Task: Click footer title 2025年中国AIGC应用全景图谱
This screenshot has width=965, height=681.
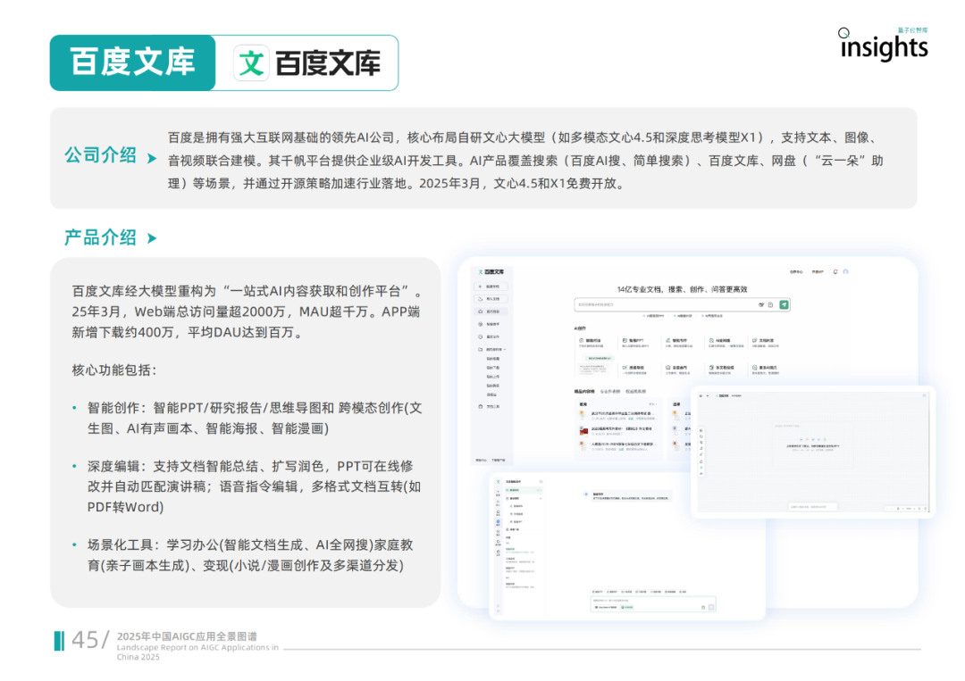Action: pyautogui.click(x=187, y=636)
